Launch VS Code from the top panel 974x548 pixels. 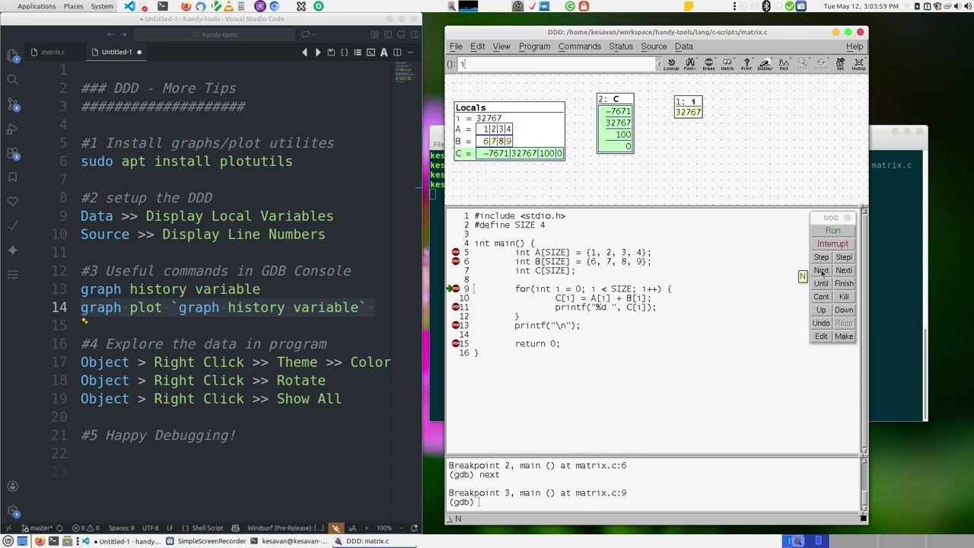(129, 6)
